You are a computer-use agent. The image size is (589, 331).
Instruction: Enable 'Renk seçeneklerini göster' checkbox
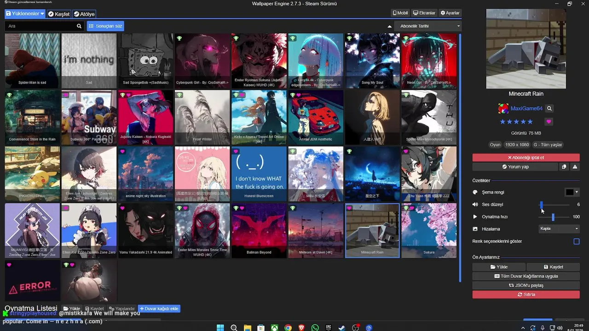coord(576,241)
